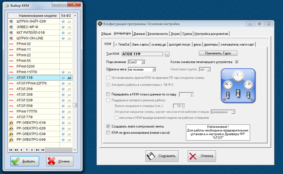Click the 54-ФЗ globe icon for FPrint-11ПТК
The height and width of the screenshot is (174, 283).
[63, 72]
